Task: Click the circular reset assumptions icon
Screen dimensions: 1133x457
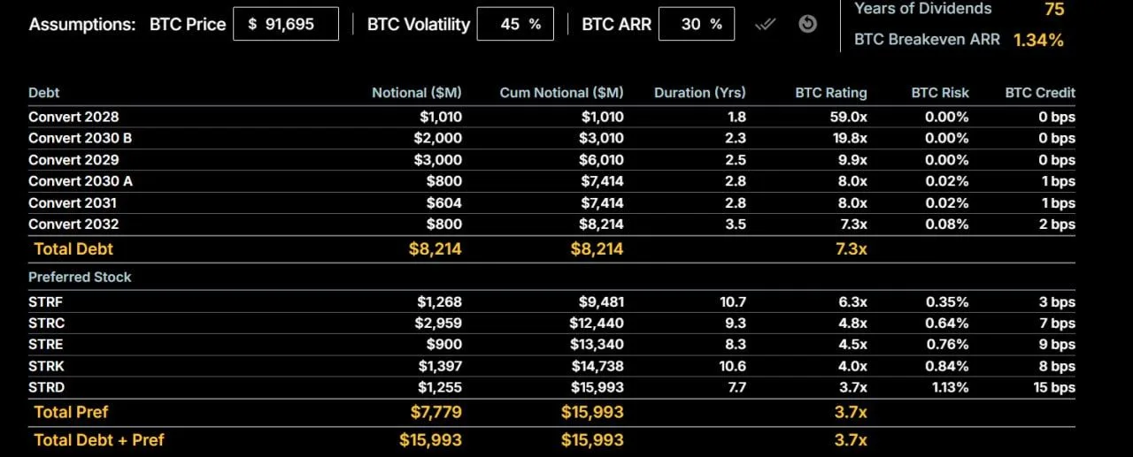Action: coord(807,24)
